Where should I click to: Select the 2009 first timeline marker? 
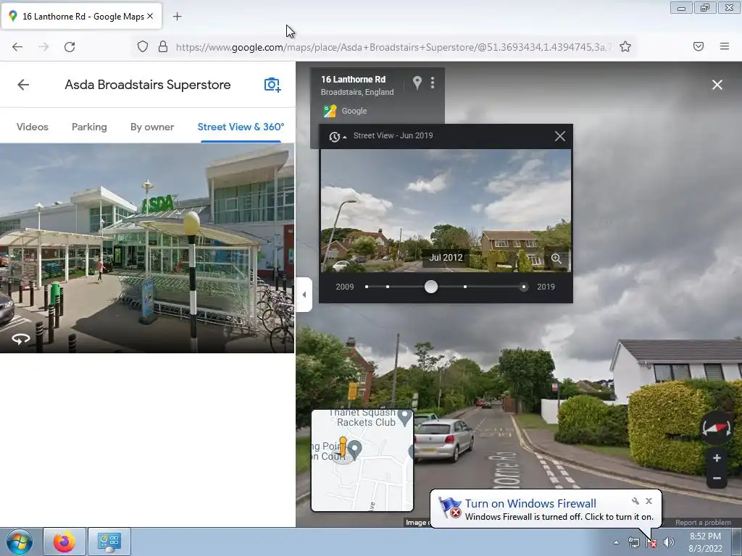(x=366, y=287)
